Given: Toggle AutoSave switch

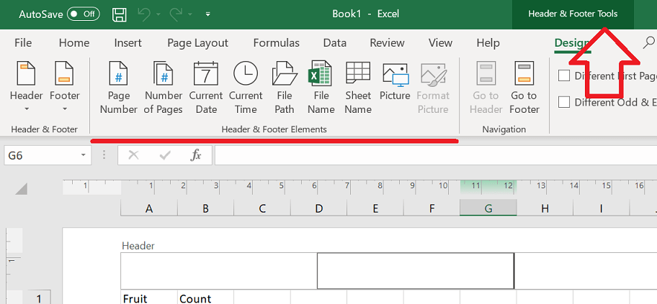Looking at the screenshot, I should click(x=84, y=14).
